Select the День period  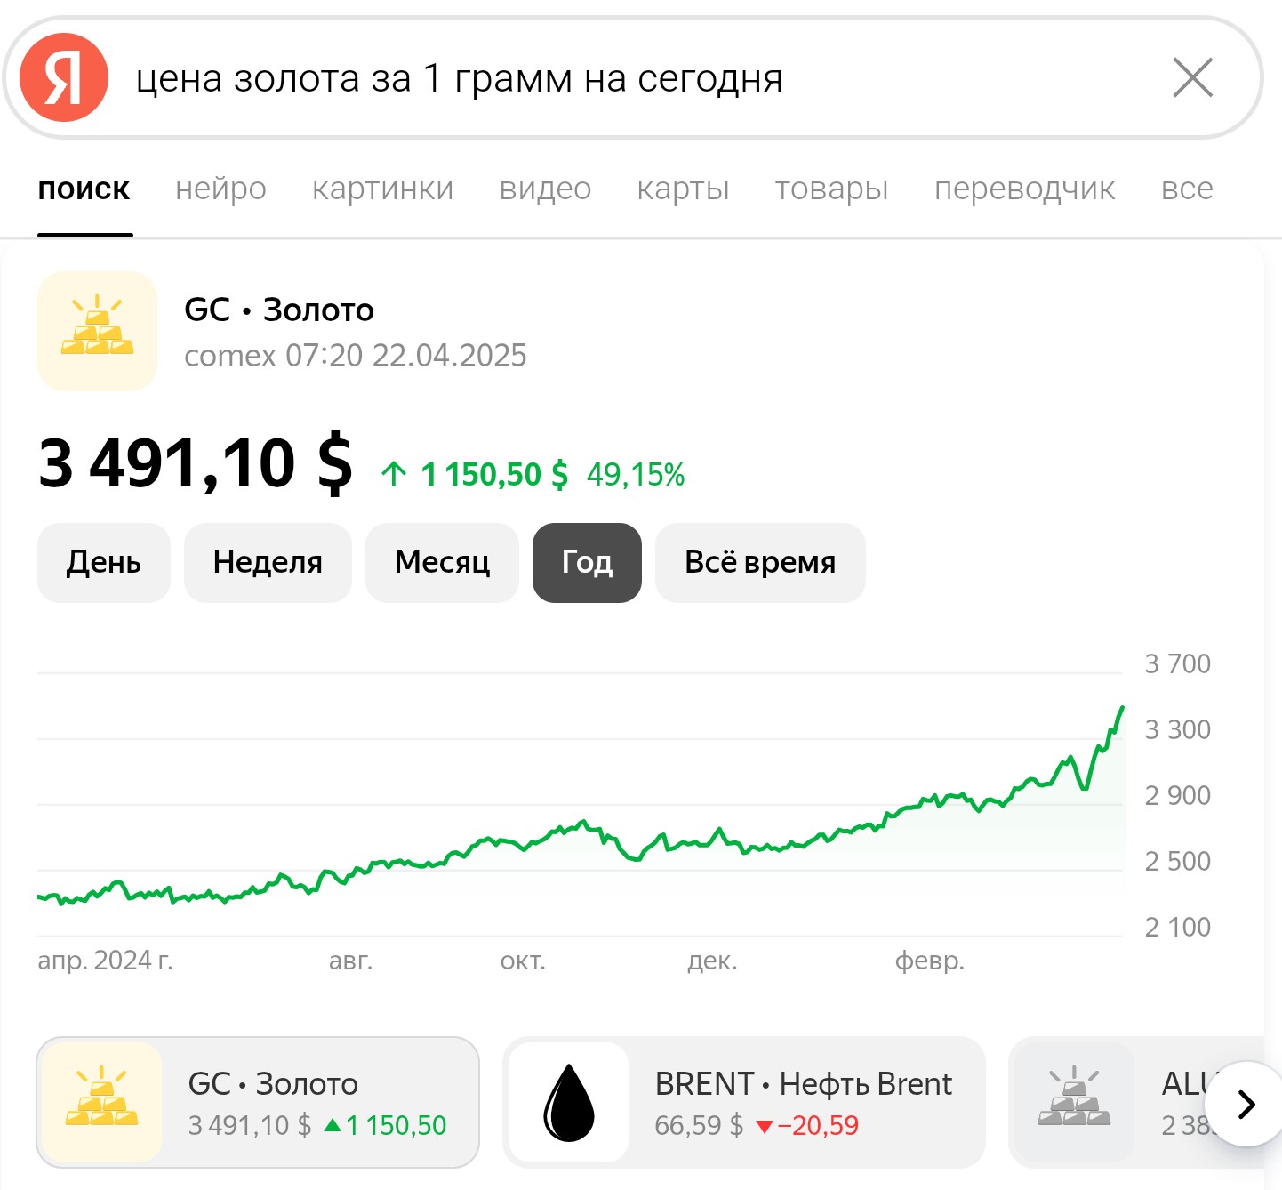tap(104, 563)
